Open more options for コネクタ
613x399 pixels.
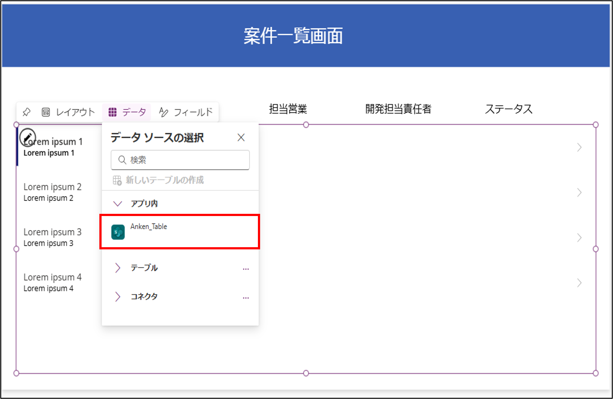pos(246,297)
